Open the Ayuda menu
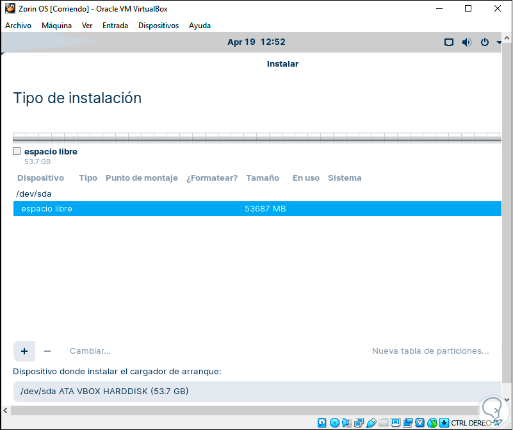Screen dimensions: 513x430 click(x=200, y=26)
